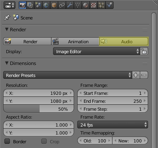Open the 24 fps frame rate dropdown
This screenshot has width=158, height=148.
pyautogui.click(x=112, y=125)
